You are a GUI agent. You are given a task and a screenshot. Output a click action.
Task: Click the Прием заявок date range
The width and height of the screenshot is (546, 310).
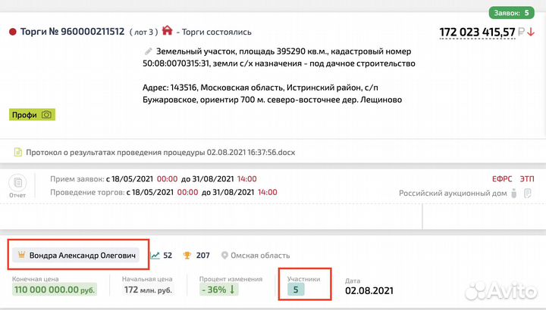153,178
